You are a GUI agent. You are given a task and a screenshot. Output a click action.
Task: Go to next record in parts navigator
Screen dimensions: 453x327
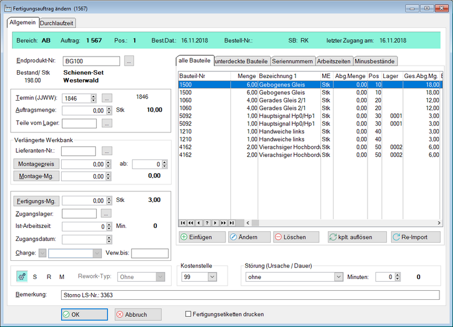(x=215, y=223)
